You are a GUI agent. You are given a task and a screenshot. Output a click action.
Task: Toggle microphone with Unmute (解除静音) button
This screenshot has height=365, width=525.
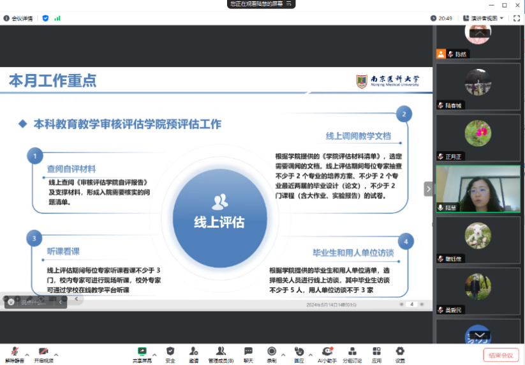[x=14, y=353]
